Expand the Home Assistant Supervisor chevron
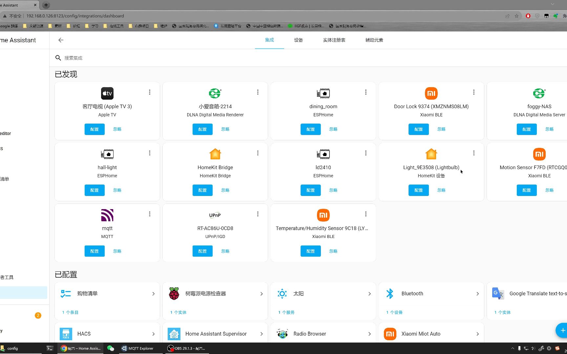Viewport: 567px width, 354px height. coord(262,334)
